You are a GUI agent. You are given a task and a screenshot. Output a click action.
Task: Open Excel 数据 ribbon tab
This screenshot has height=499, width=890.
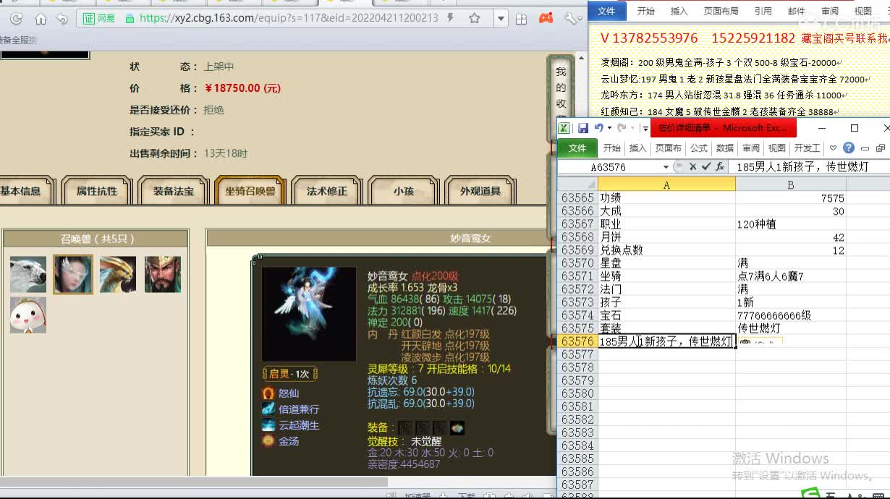[725, 148]
